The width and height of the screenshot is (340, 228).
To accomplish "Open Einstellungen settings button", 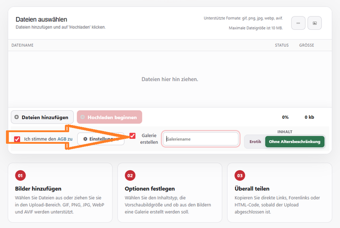I will point(101,139).
